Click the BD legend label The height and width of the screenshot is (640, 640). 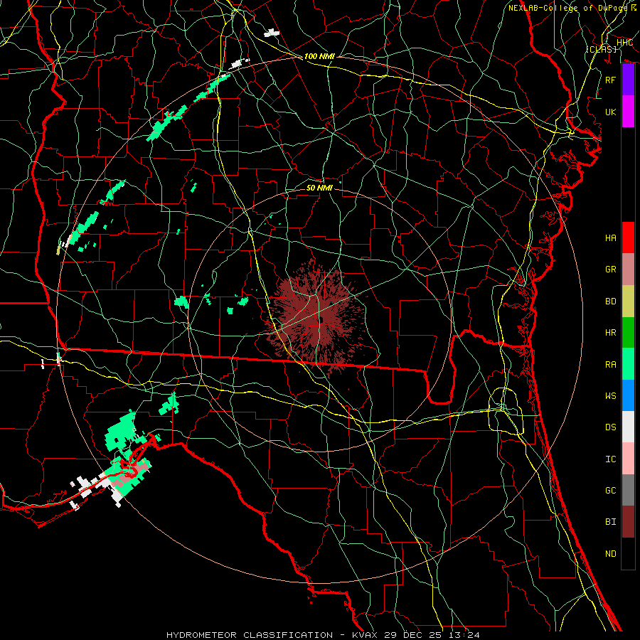point(610,302)
